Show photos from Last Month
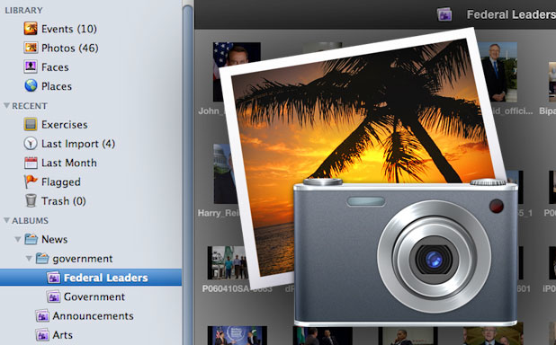This screenshot has width=556, height=345. click(68, 163)
